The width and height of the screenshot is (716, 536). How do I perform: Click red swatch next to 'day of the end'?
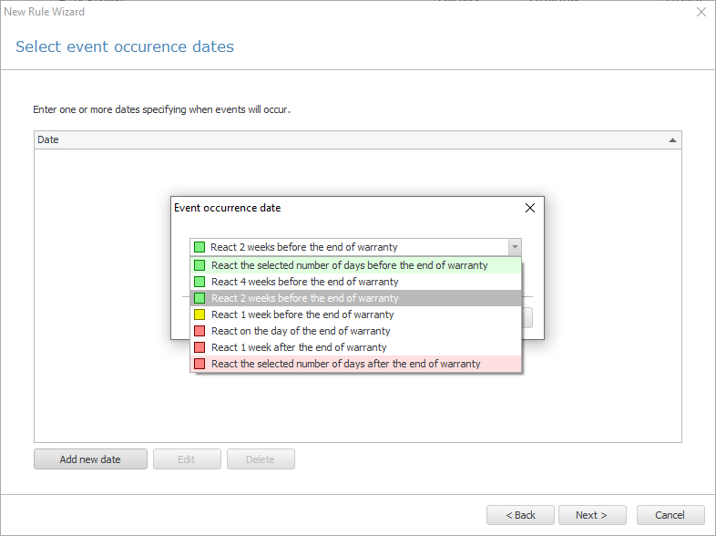point(199,331)
